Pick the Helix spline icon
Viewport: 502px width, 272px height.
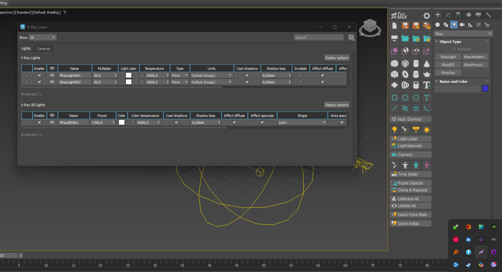(x=405, y=108)
